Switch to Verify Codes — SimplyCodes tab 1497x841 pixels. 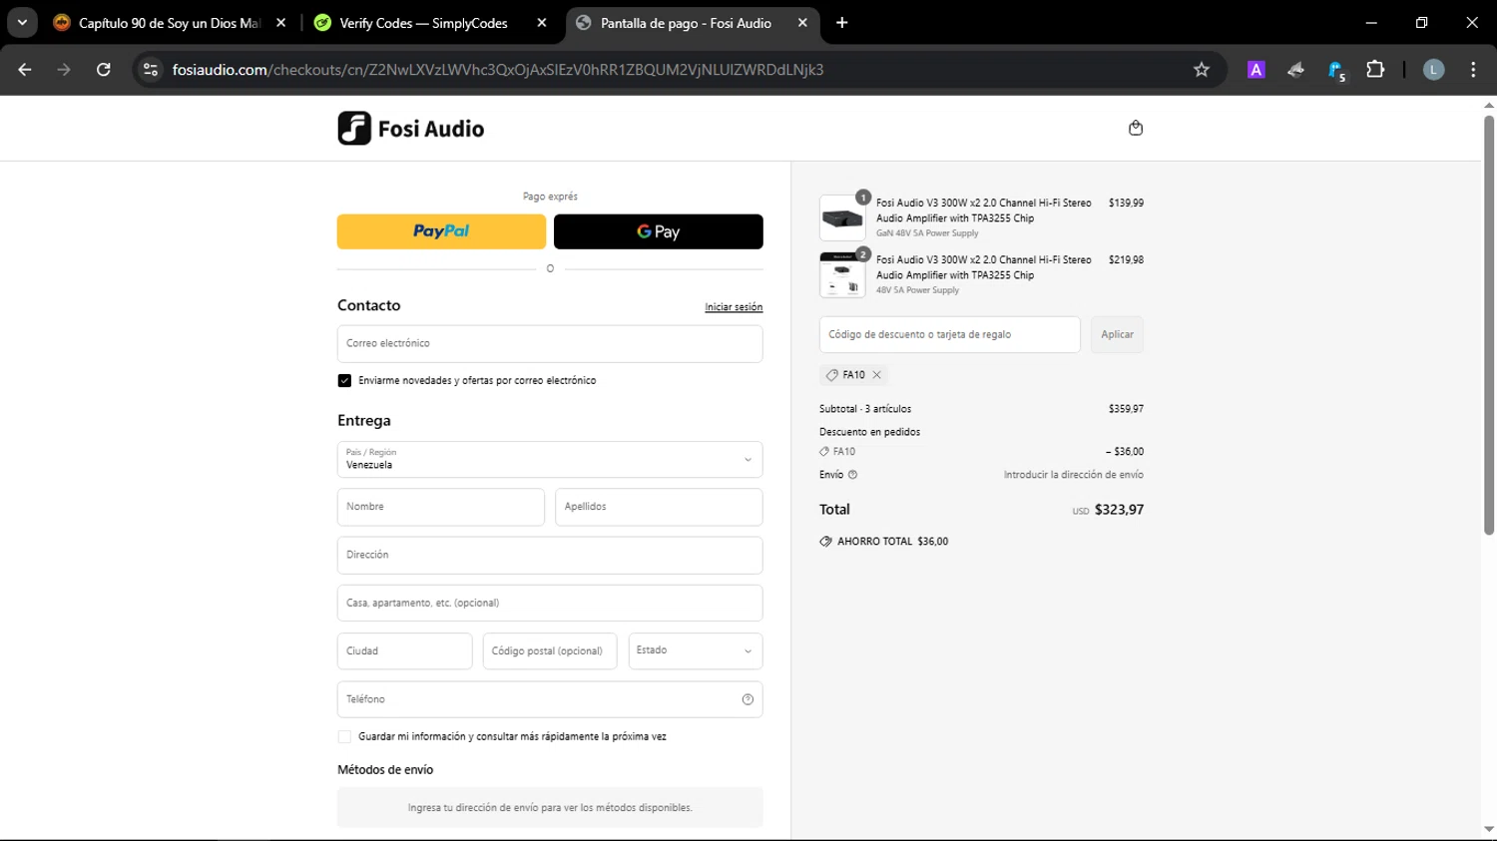pyautogui.click(x=424, y=23)
